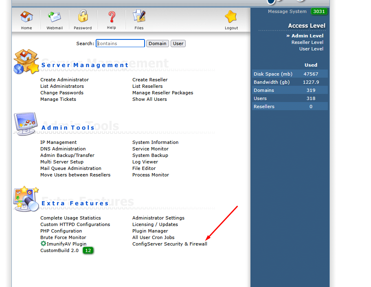This screenshot has height=287, width=371.
Task: Click the Domain search button
Action: [x=157, y=43]
